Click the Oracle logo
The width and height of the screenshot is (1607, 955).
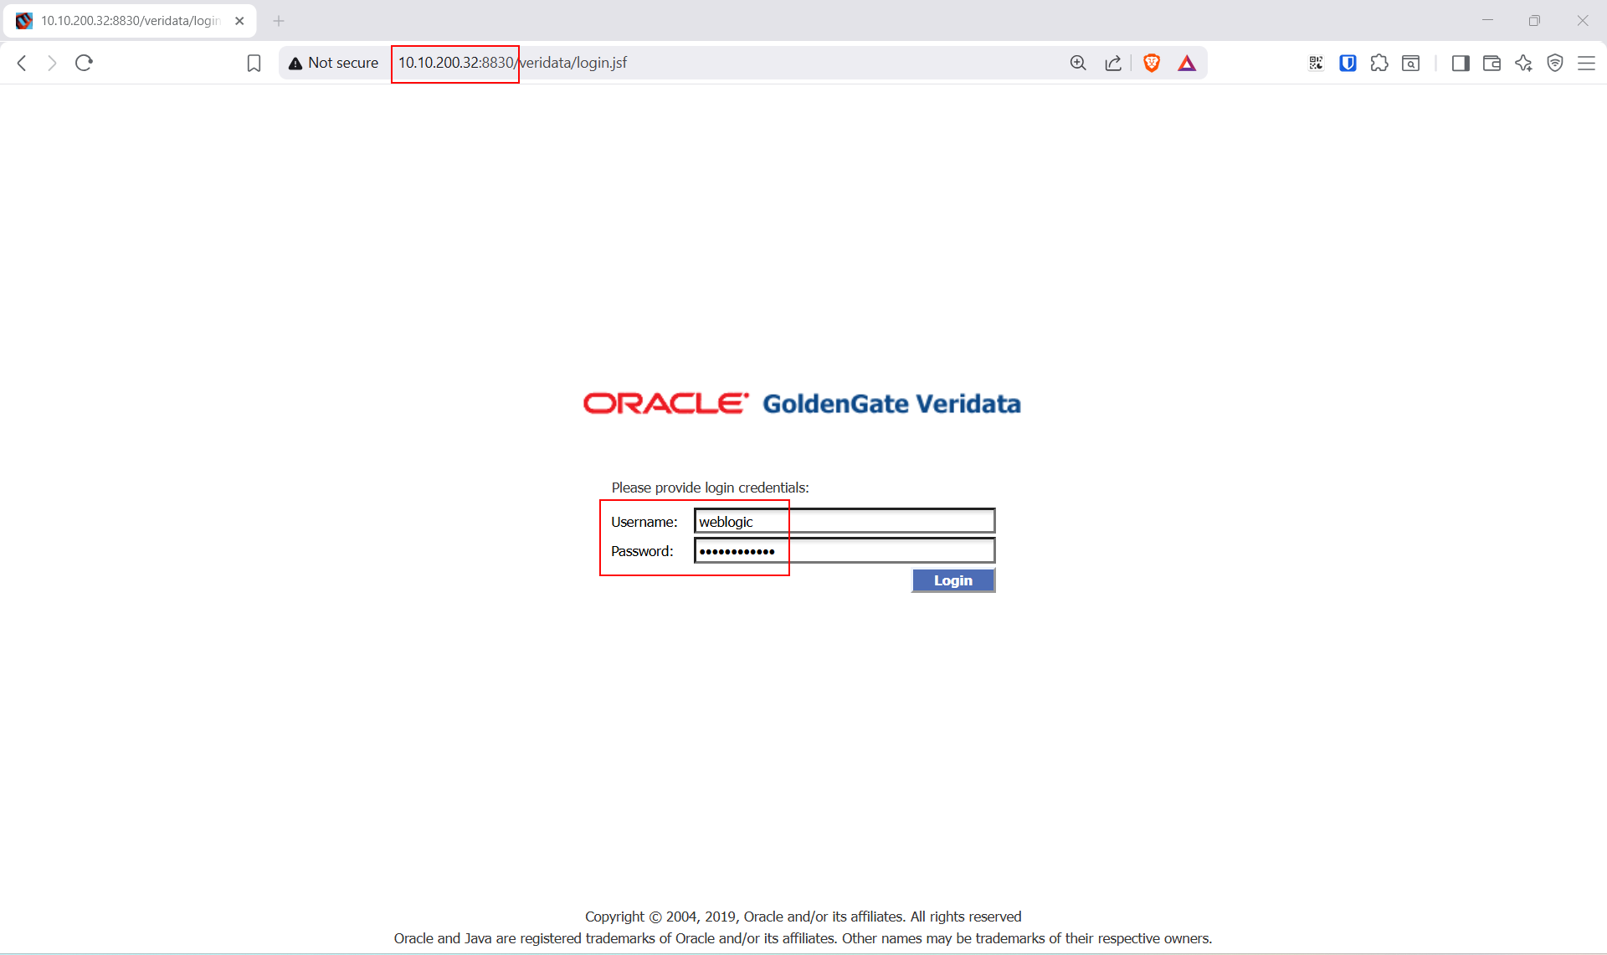(666, 403)
